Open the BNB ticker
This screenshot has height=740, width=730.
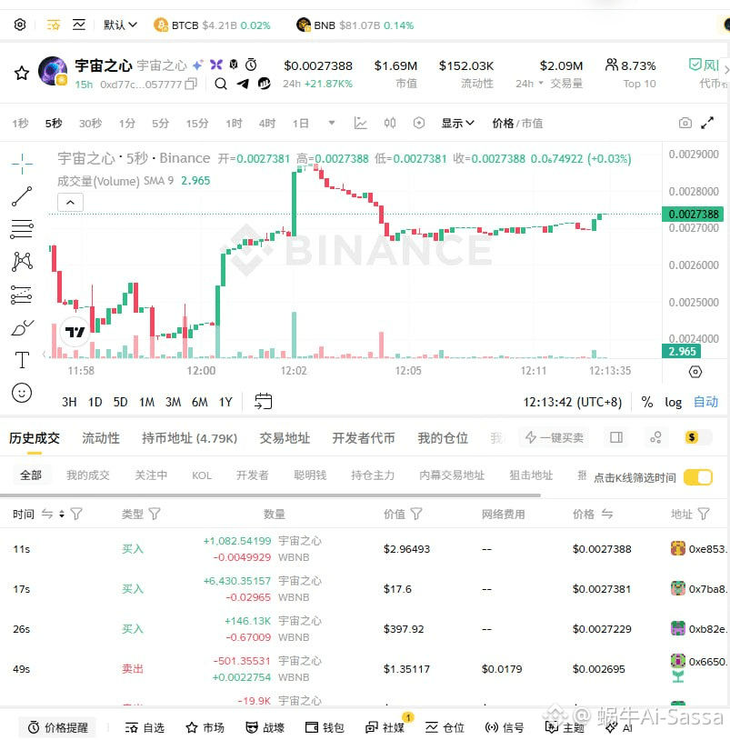[x=355, y=25]
